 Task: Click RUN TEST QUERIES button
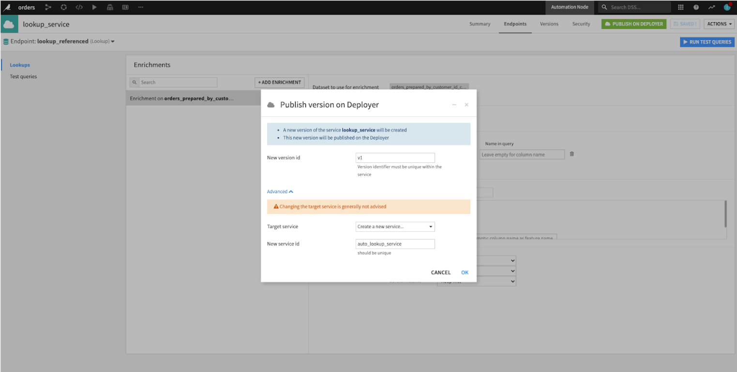707,42
